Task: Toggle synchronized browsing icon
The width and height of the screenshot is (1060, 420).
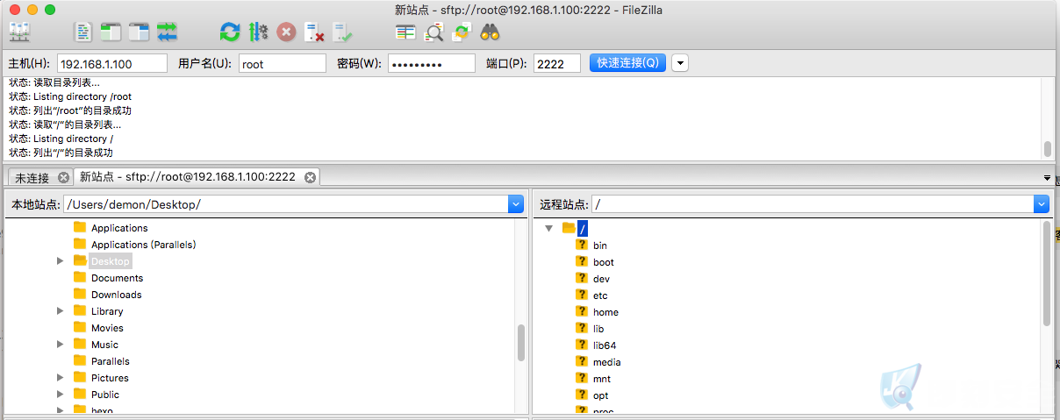Action: [462, 32]
